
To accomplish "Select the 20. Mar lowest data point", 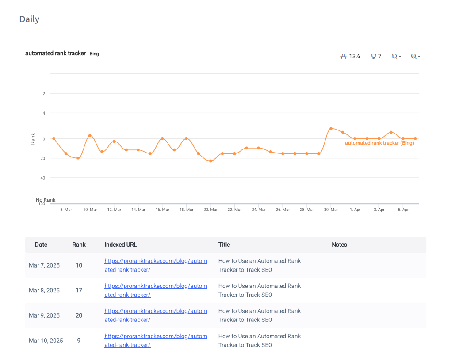I will click(x=210, y=161).
